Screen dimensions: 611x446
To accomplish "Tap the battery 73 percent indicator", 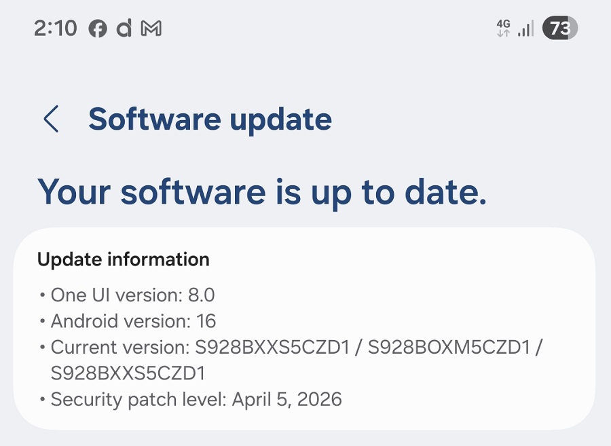I will point(559,29).
